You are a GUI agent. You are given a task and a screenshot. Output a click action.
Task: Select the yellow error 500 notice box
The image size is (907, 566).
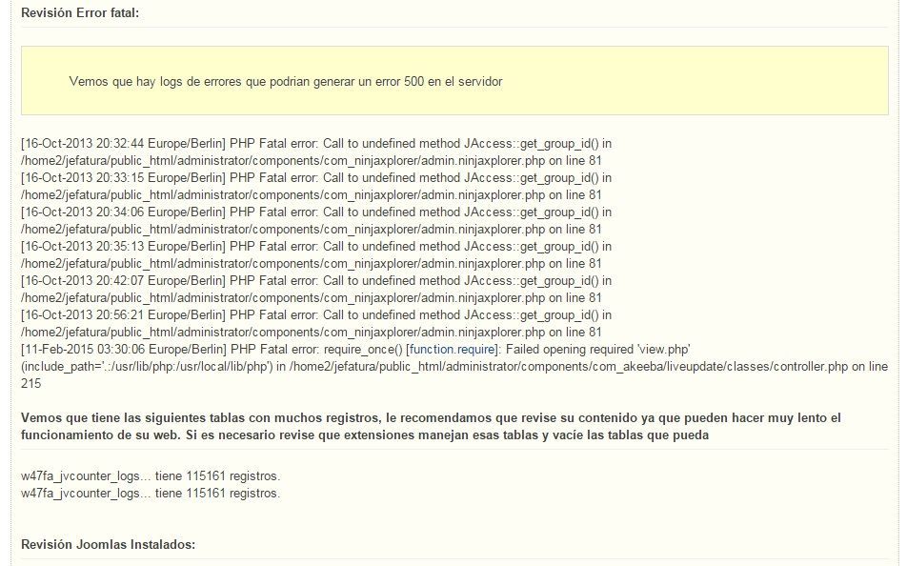pyautogui.click(x=454, y=80)
